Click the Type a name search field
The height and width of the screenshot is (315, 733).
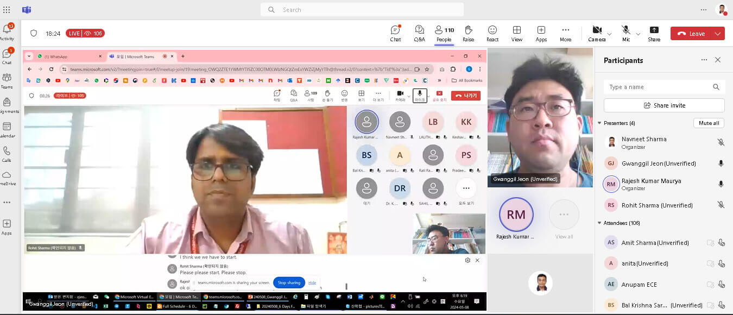tap(657, 87)
